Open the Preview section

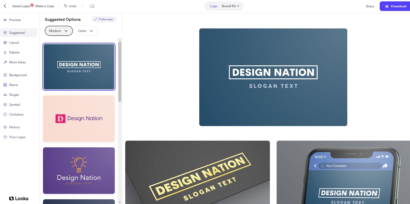19,20
